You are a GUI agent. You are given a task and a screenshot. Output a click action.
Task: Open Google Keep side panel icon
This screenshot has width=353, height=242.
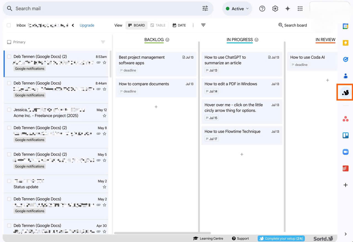point(345,43)
